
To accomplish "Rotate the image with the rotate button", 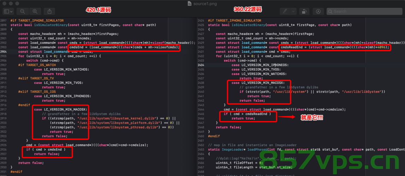I will point(304,11).
